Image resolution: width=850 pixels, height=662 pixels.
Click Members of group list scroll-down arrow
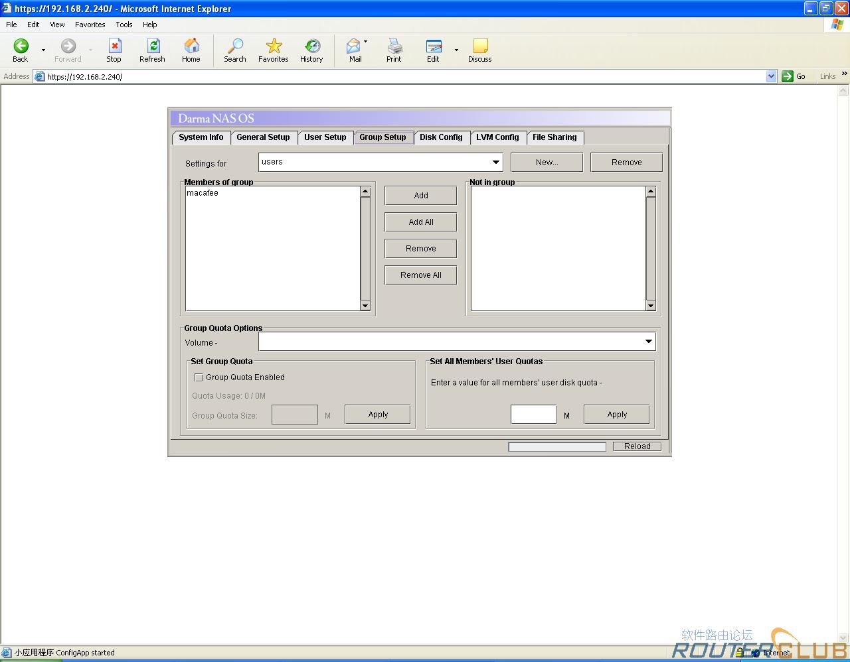365,305
